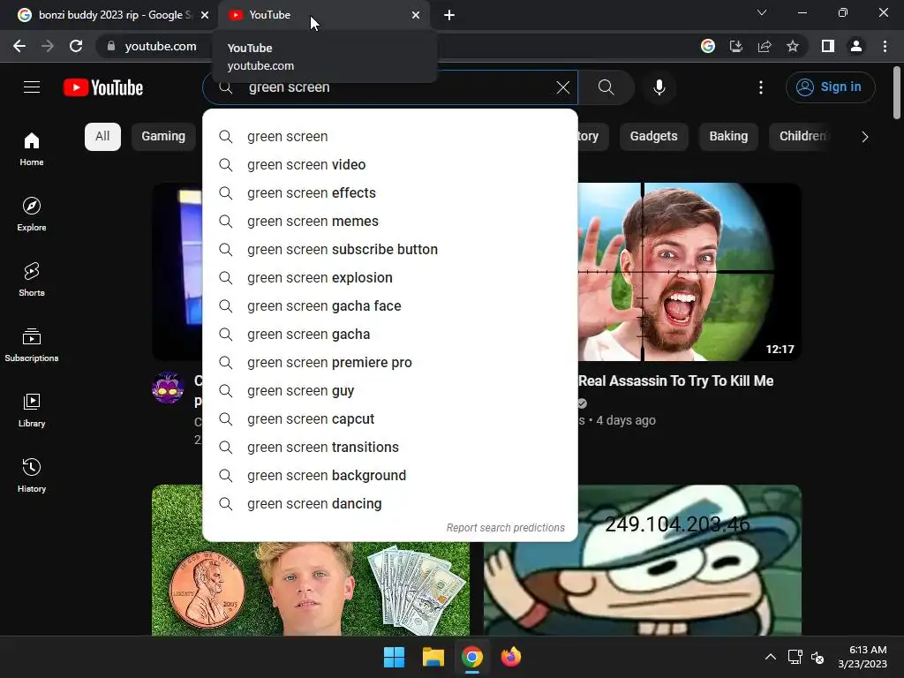Open Chrome's three-dot menu
Screen dimensions: 904x678
point(885,46)
